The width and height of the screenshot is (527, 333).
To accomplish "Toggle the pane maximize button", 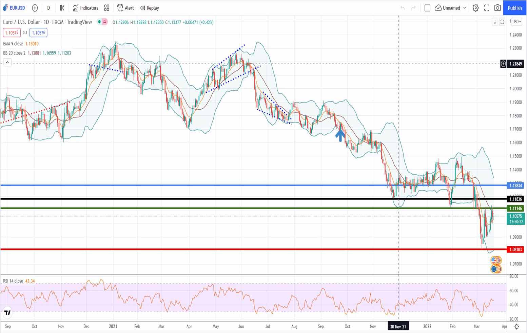I will [502, 22].
